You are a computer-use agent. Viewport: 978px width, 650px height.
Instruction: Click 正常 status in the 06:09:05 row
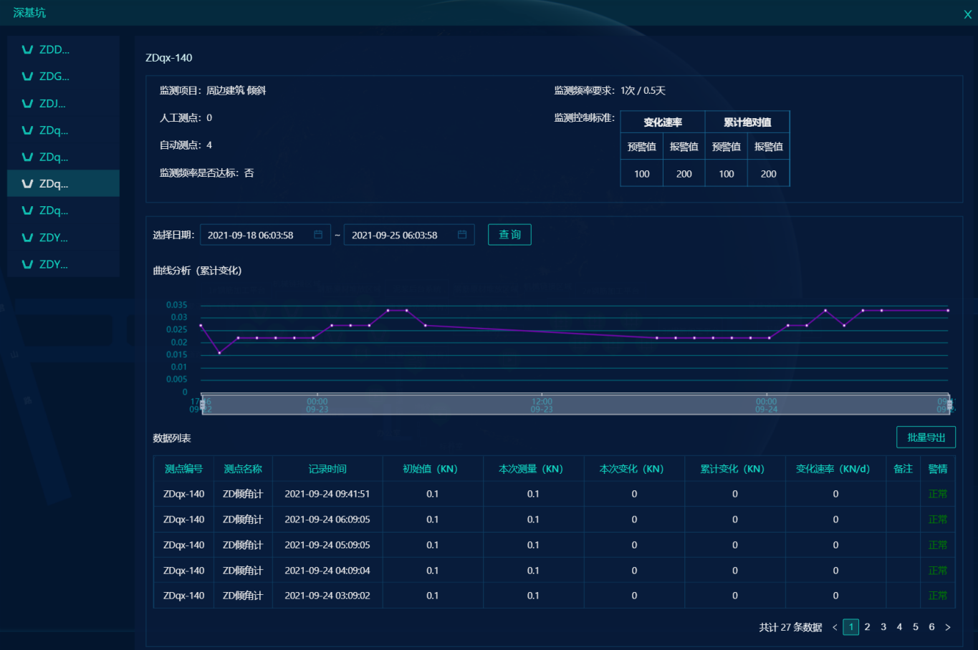938,520
